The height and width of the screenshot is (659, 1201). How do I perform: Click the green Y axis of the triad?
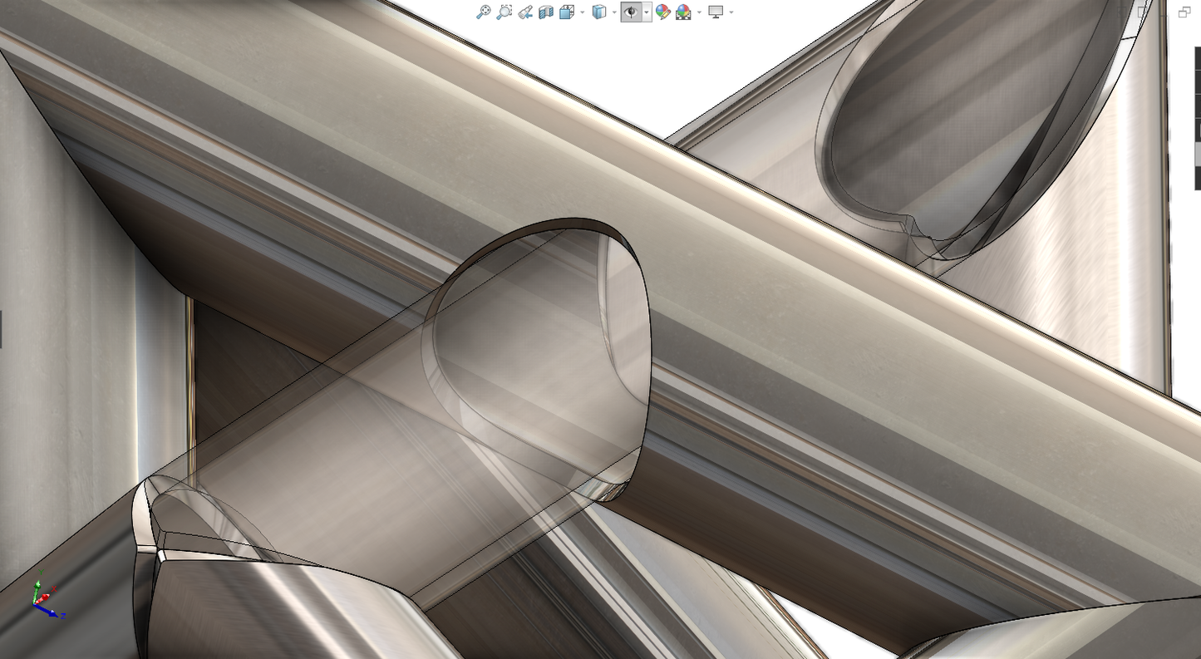36,591
